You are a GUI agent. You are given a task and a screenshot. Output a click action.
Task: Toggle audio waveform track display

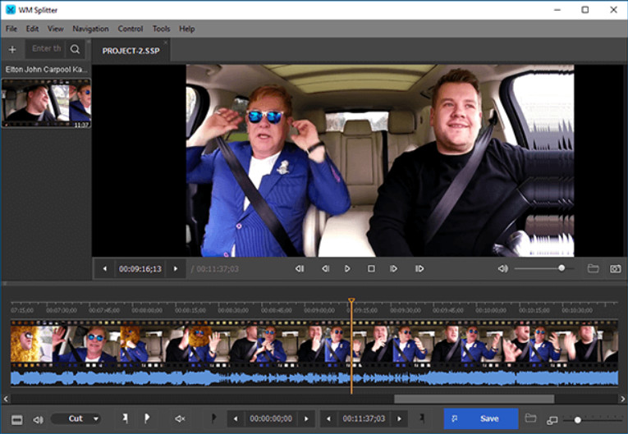(x=38, y=419)
